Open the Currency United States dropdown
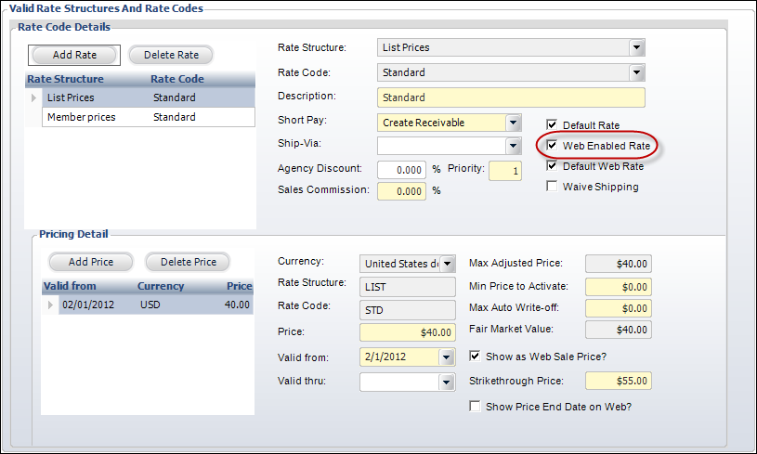Screen dimensions: 757x454 click(x=448, y=264)
